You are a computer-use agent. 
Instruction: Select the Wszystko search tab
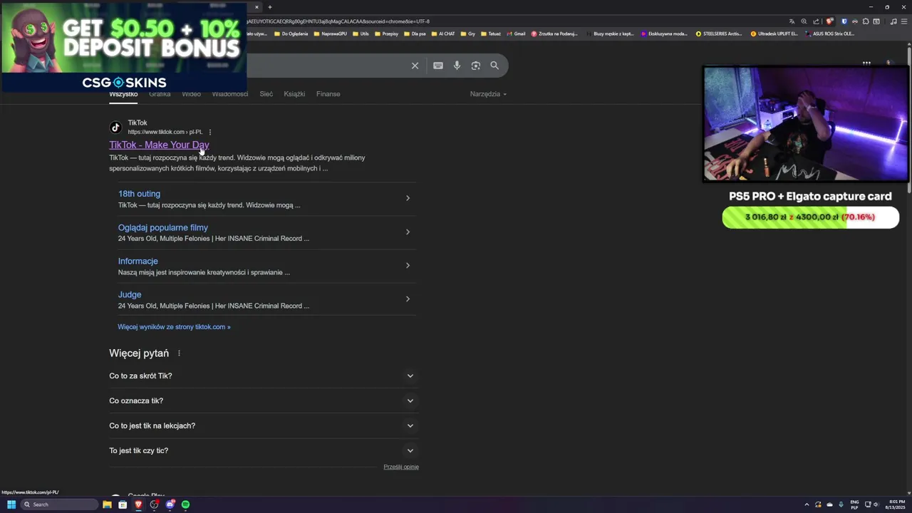click(x=123, y=94)
